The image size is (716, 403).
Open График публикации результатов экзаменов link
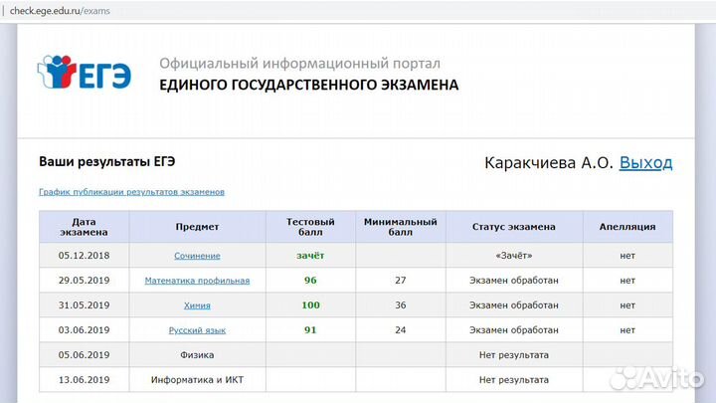pos(131,192)
